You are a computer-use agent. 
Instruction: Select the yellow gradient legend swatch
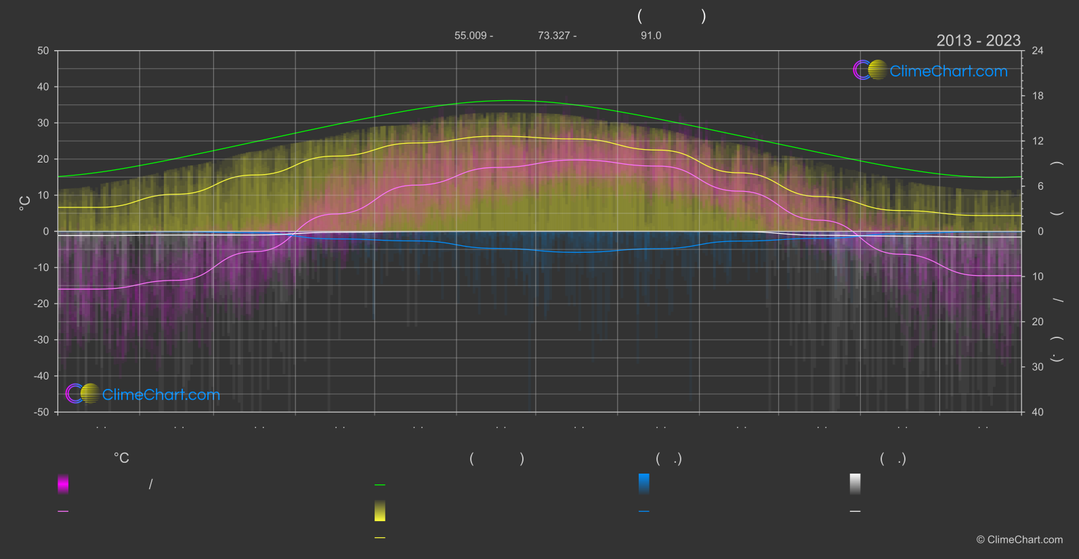point(380,511)
